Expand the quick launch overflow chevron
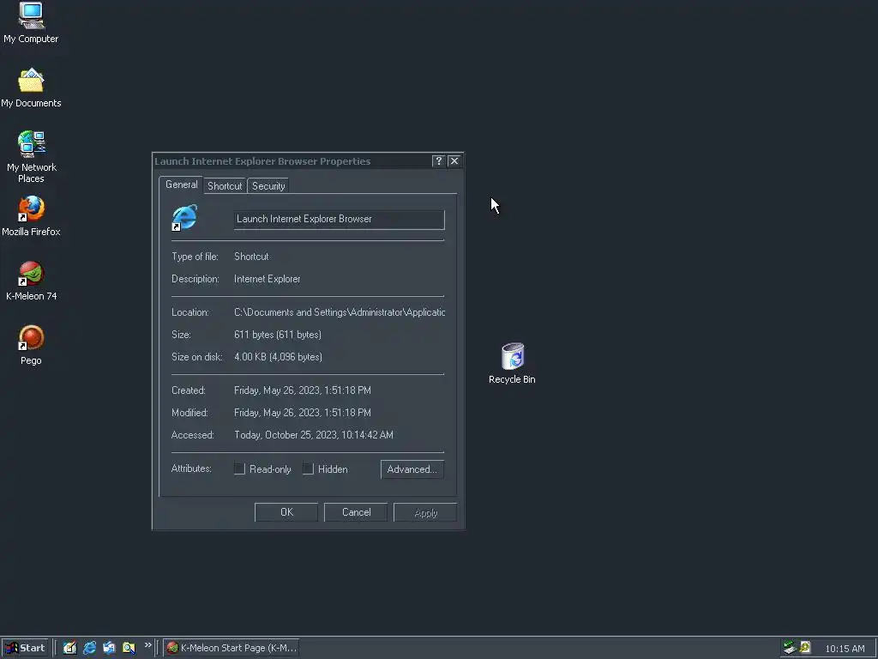 click(x=147, y=645)
